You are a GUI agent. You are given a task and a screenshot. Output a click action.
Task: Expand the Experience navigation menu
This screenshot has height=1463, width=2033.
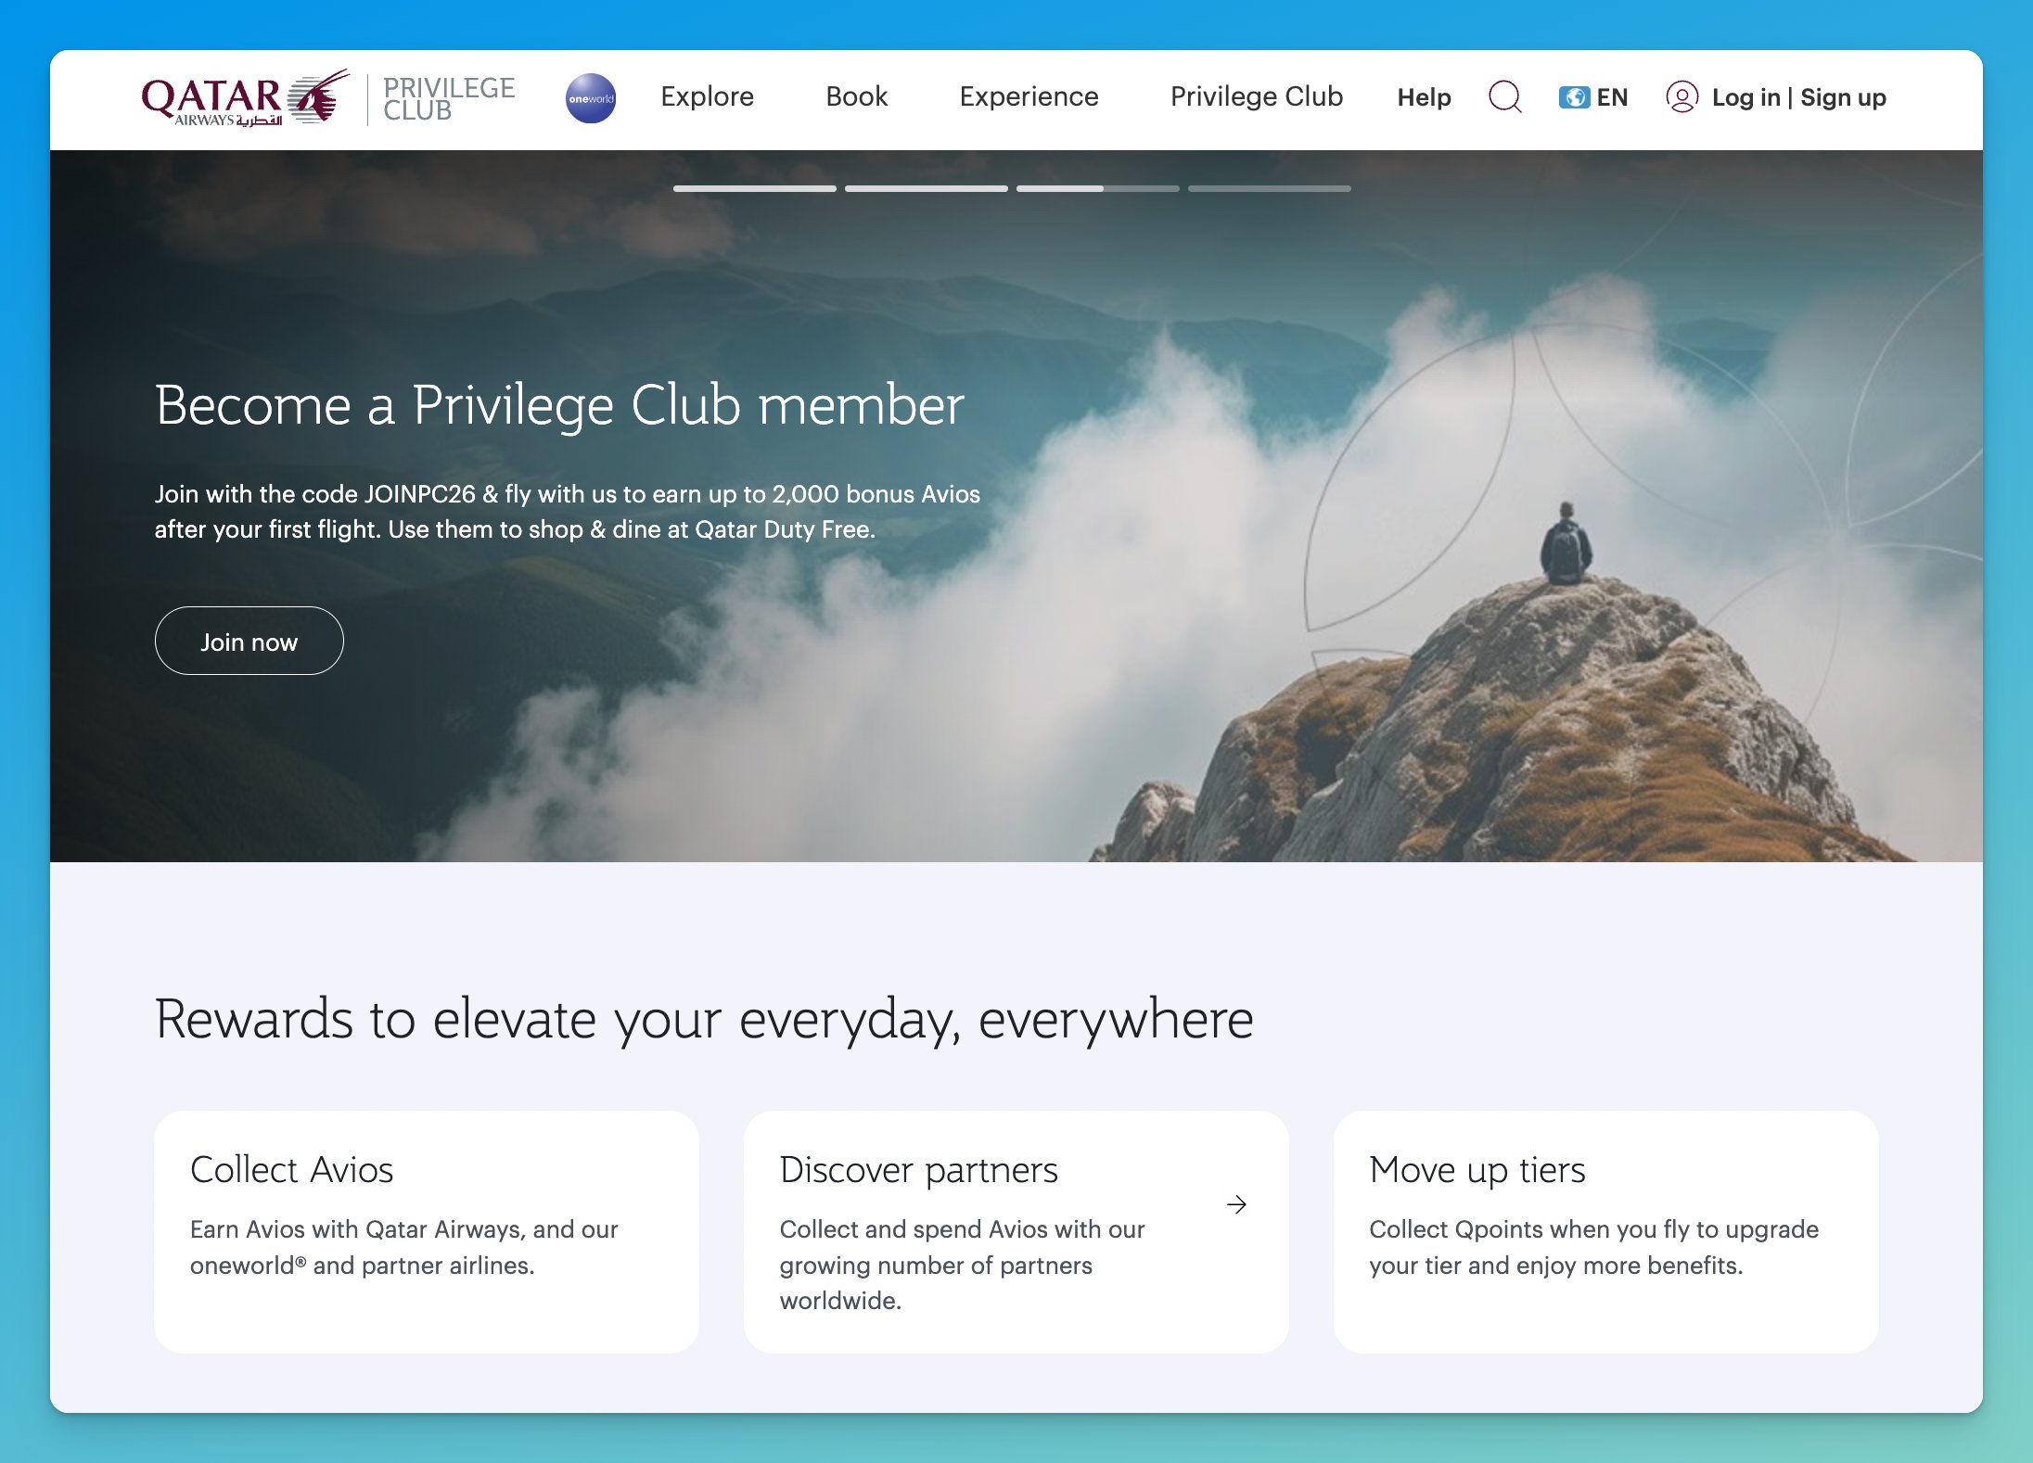1029,96
